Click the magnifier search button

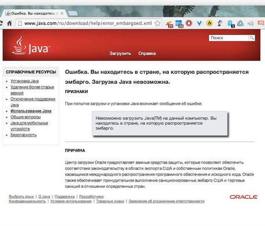(252, 38)
